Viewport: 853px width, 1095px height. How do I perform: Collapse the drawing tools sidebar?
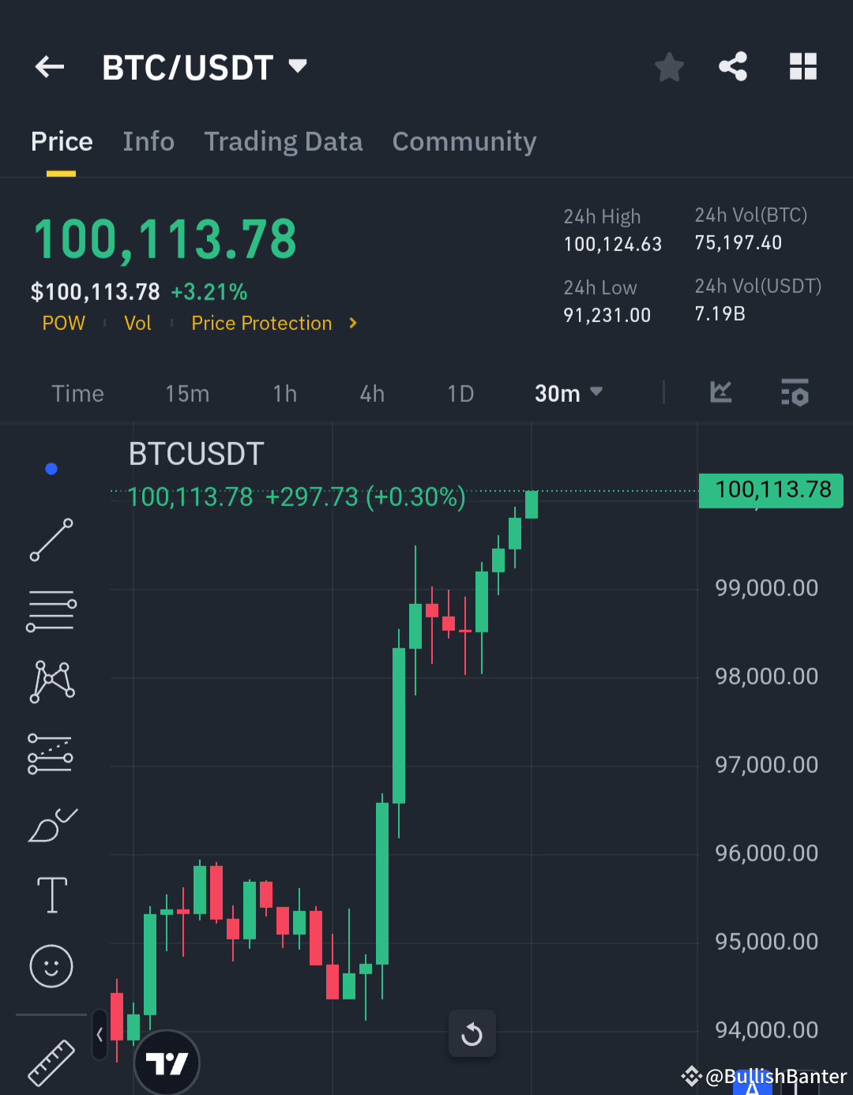coord(100,1035)
